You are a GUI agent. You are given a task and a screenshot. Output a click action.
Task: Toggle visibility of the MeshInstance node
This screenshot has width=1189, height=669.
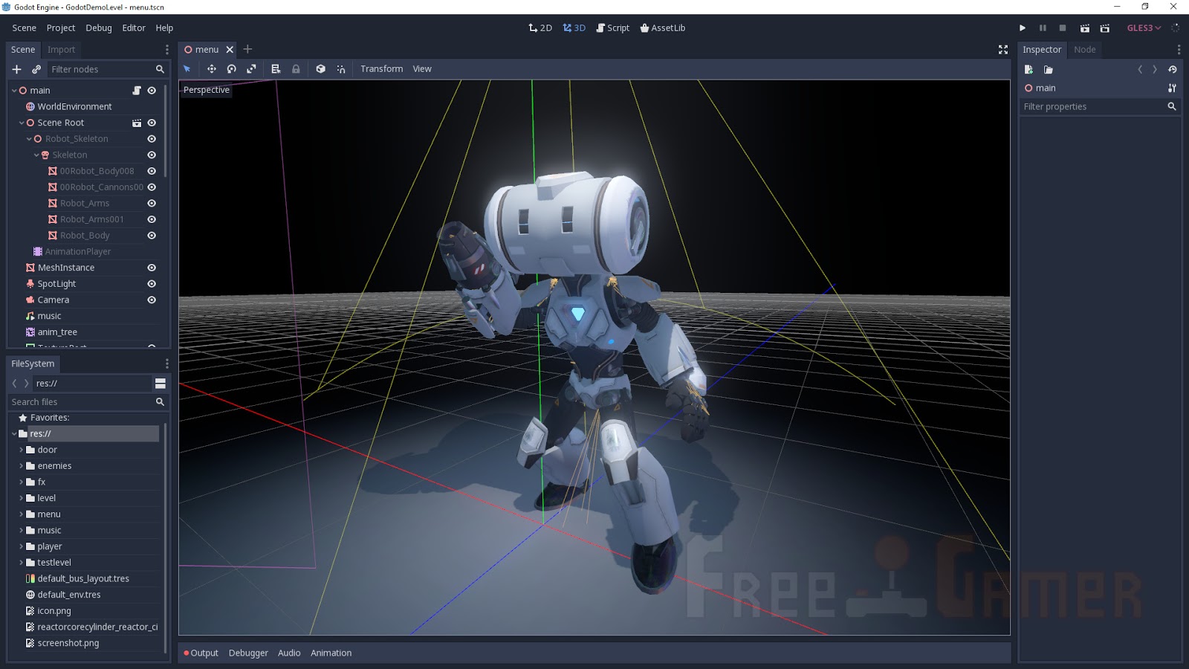click(152, 268)
